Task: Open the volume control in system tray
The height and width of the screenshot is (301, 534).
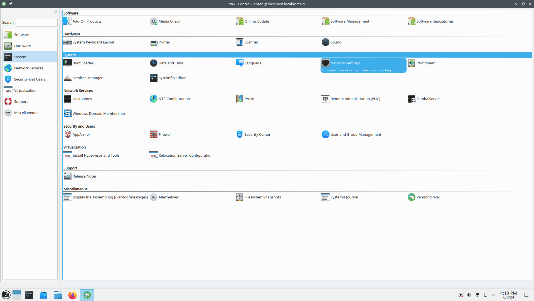Action: click(x=469, y=295)
